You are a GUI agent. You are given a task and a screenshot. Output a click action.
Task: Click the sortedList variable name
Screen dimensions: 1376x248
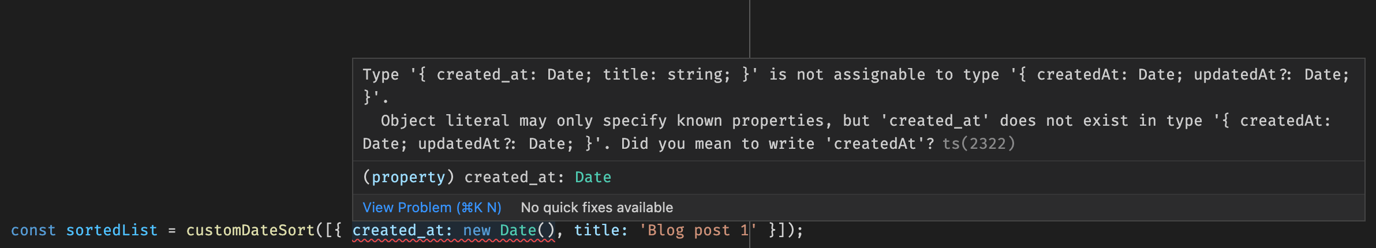pos(111,230)
